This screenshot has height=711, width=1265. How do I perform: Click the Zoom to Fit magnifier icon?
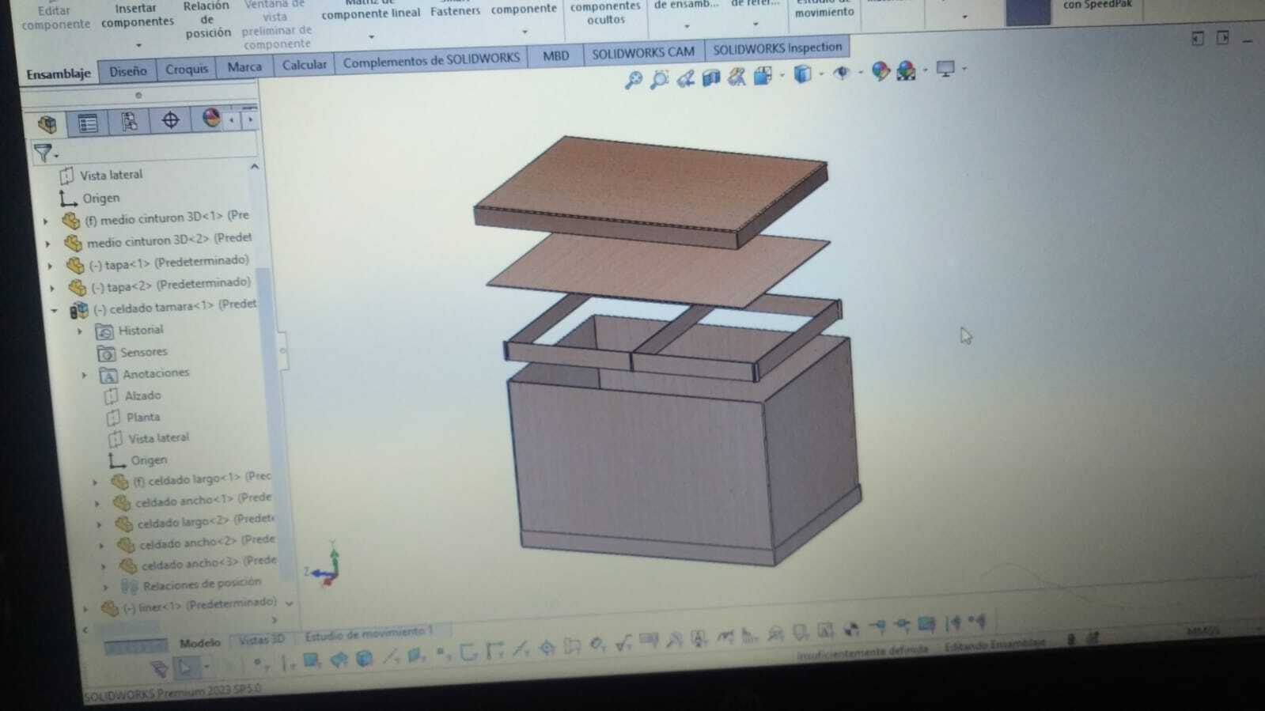pos(633,79)
